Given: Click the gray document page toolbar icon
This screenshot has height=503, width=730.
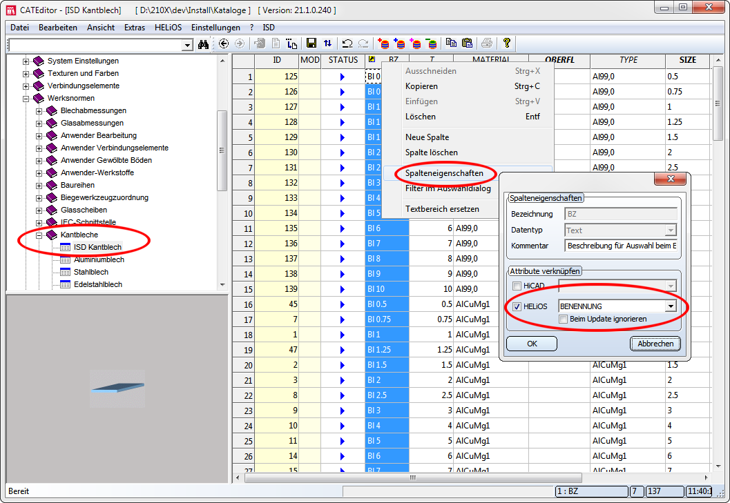Looking at the screenshot, I should point(276,43).
